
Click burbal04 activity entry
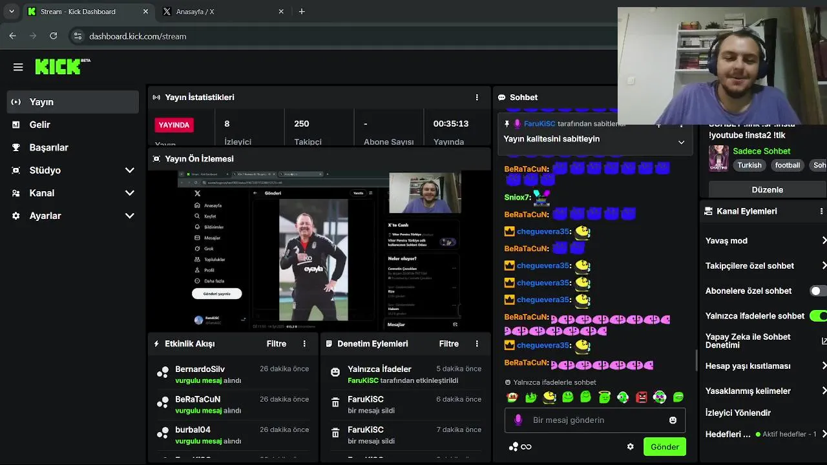pos(233,435)
